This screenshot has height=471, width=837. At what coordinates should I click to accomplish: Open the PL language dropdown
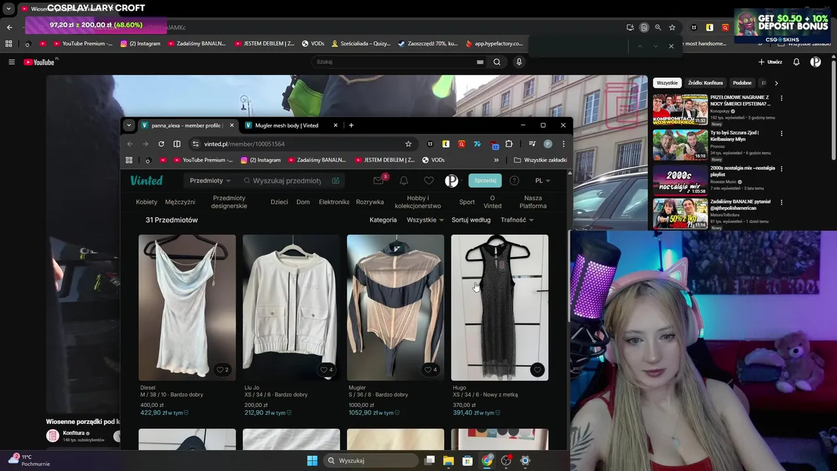click(543, 181)
